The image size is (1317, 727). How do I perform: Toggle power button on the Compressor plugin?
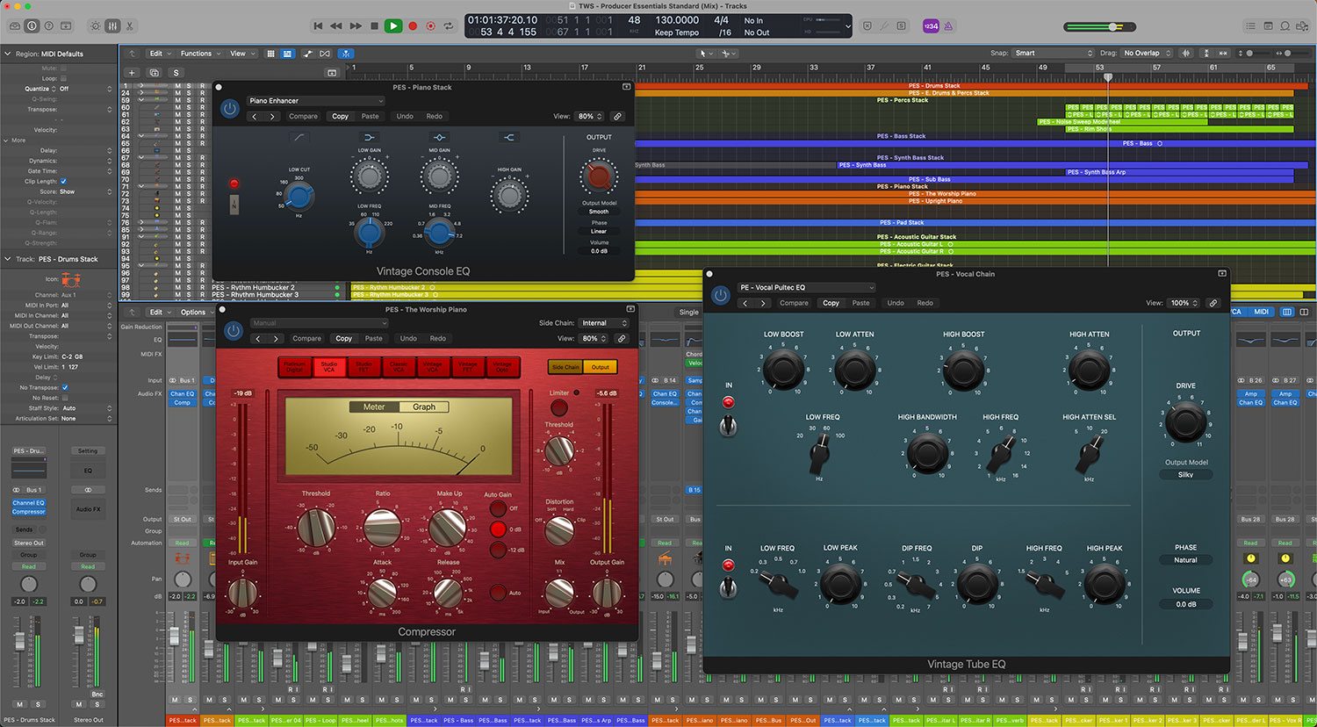[234, 331]
